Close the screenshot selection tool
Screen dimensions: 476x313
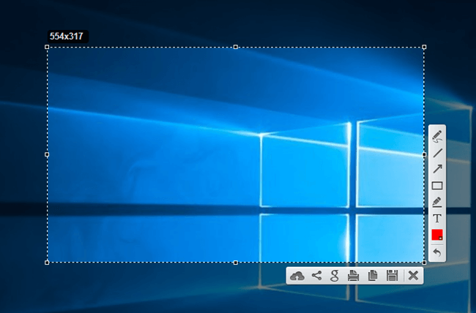pos(413,276)
